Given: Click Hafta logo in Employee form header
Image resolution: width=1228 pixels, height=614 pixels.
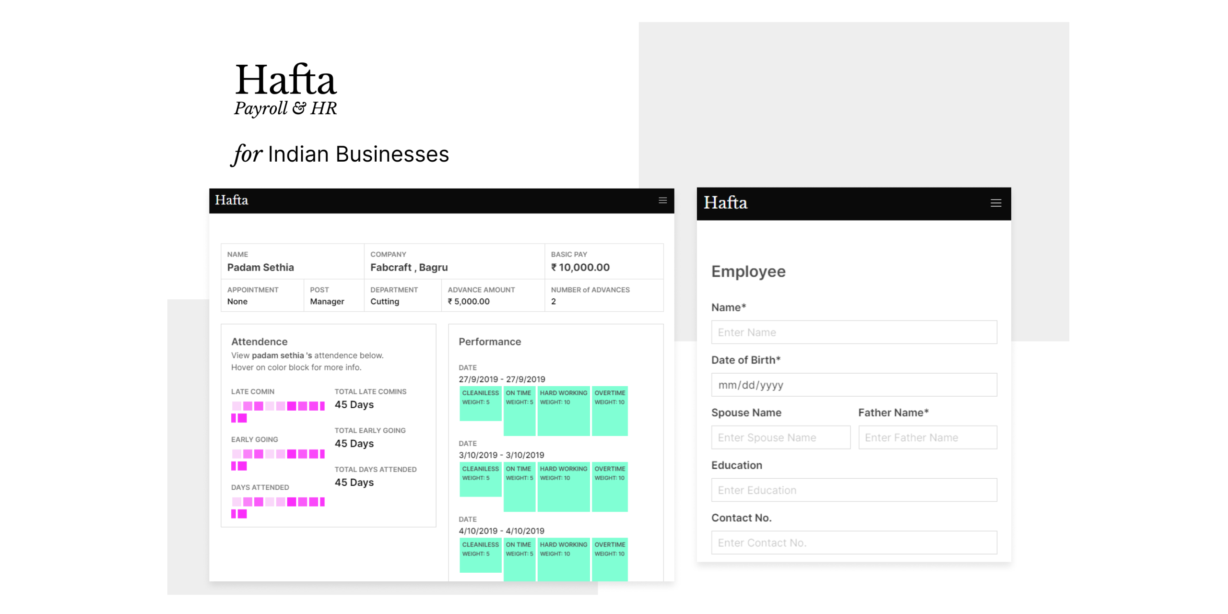Looking at the screenshot, I should point(725,203).
